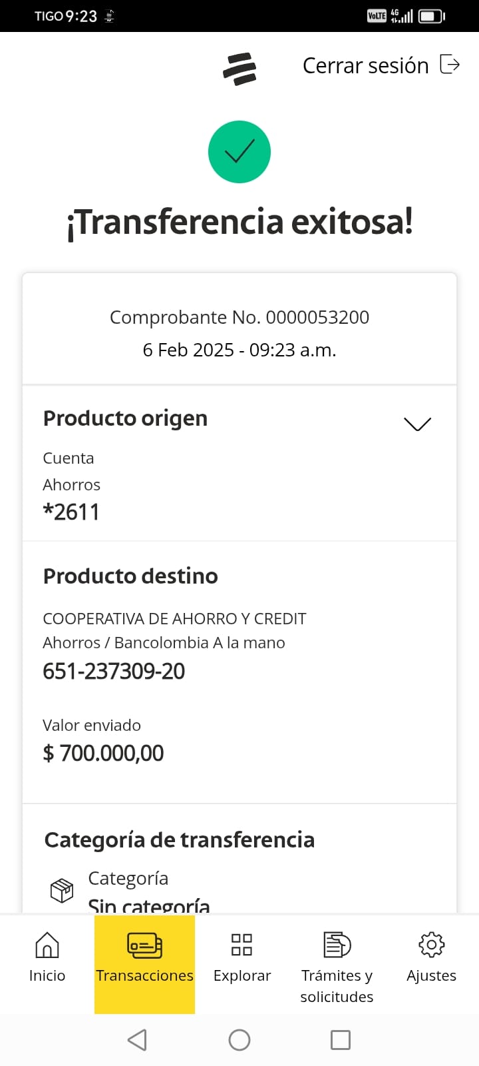Expand Producto origen chevron
479x1066 pixels.
[417, 424]
